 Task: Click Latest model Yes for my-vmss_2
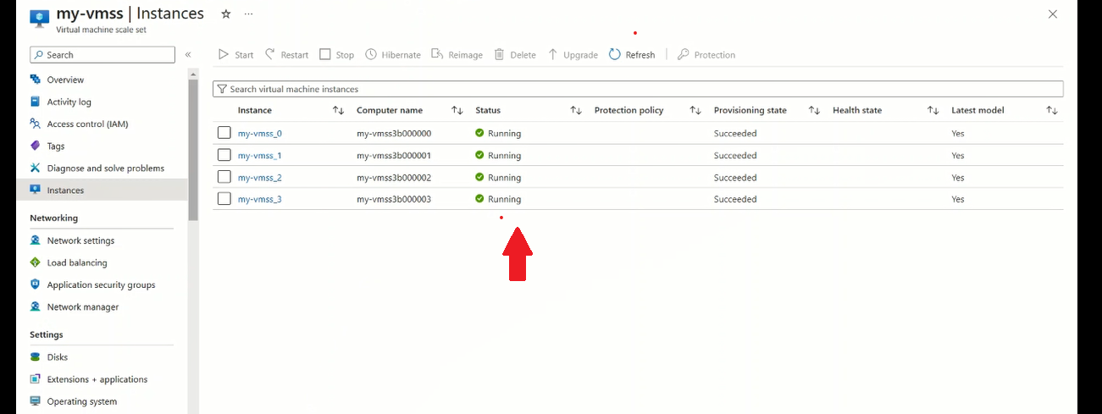tap(958, 178)
